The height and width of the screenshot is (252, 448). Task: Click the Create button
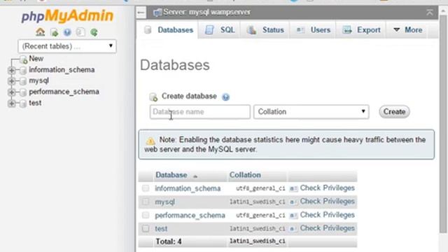(394, 112)
